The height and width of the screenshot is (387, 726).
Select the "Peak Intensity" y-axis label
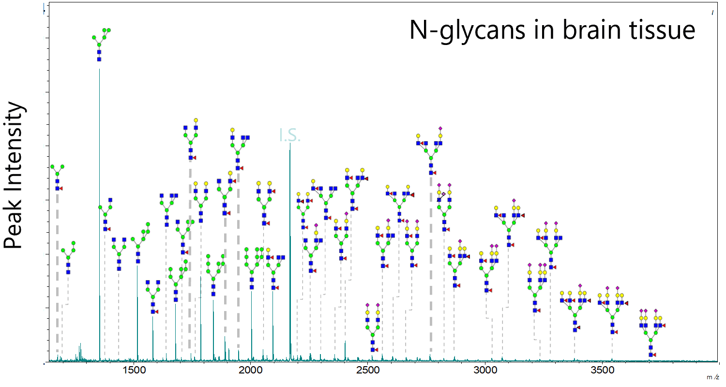pyautogui.click(x=14, y=175)
